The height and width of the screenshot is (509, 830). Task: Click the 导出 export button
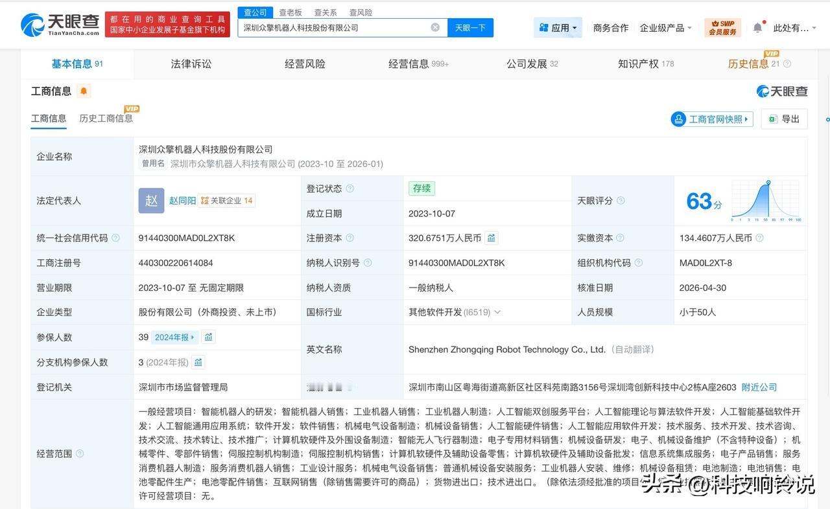pyautogui.click(x=784, y=119)
